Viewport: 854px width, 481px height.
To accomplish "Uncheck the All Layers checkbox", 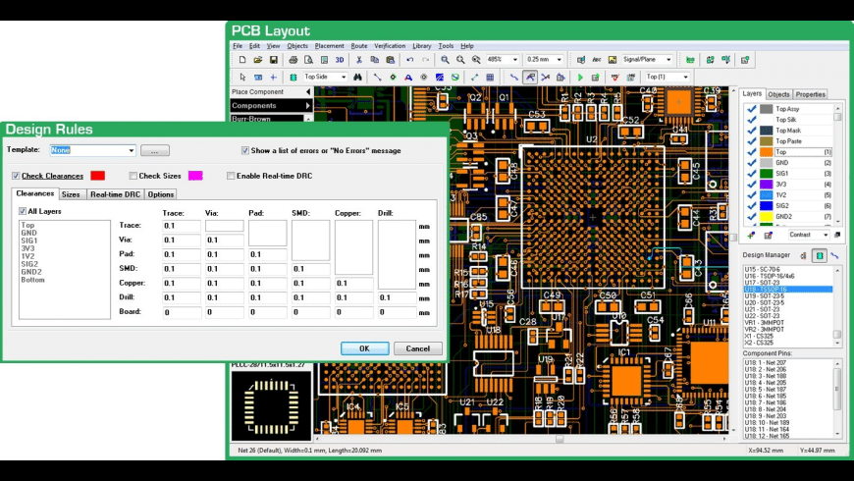I will click(24, 211).
